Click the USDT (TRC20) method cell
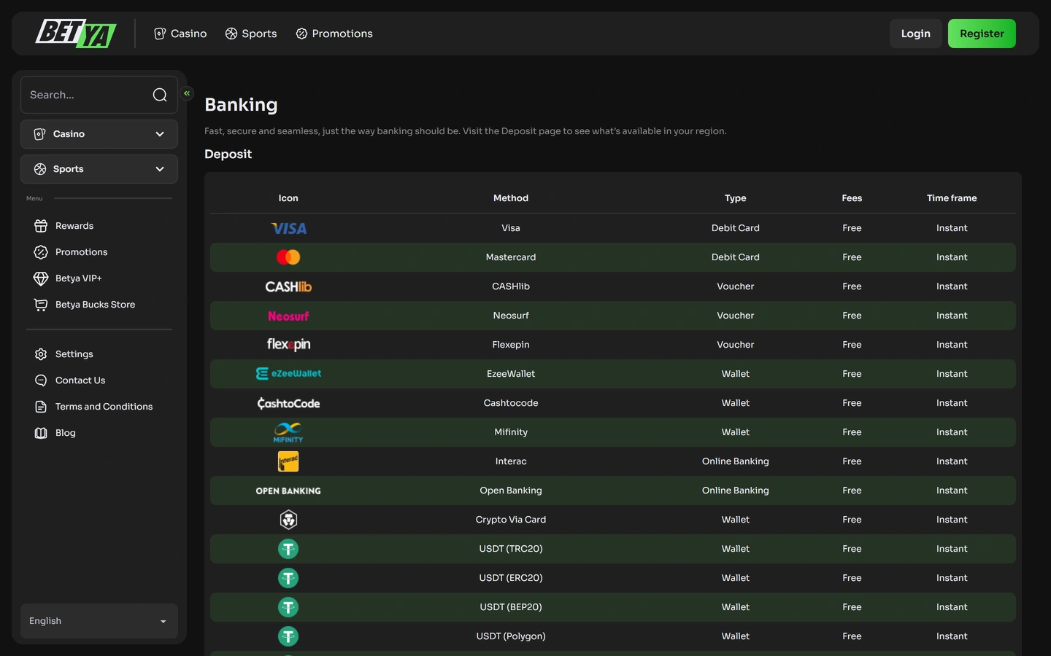1051x656 pixels. point(511,549)
